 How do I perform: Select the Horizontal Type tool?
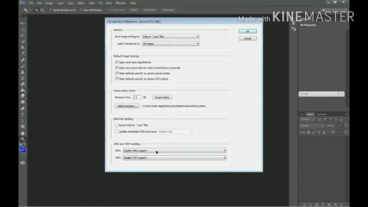[x=22, y=114]
